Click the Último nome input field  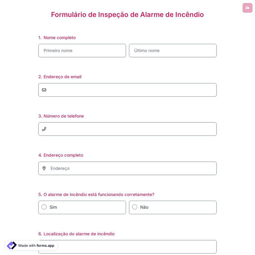173,50
